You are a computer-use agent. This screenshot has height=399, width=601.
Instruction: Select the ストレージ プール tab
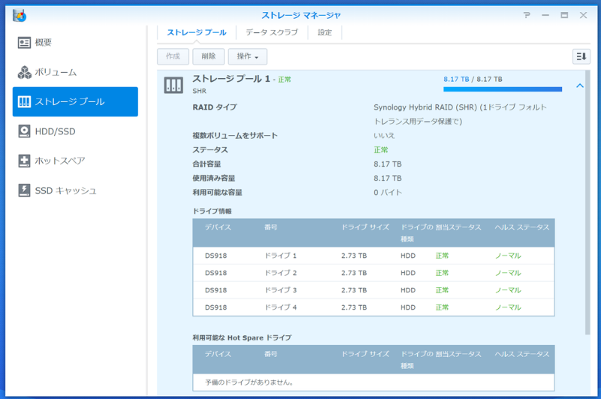pos(196,32)
